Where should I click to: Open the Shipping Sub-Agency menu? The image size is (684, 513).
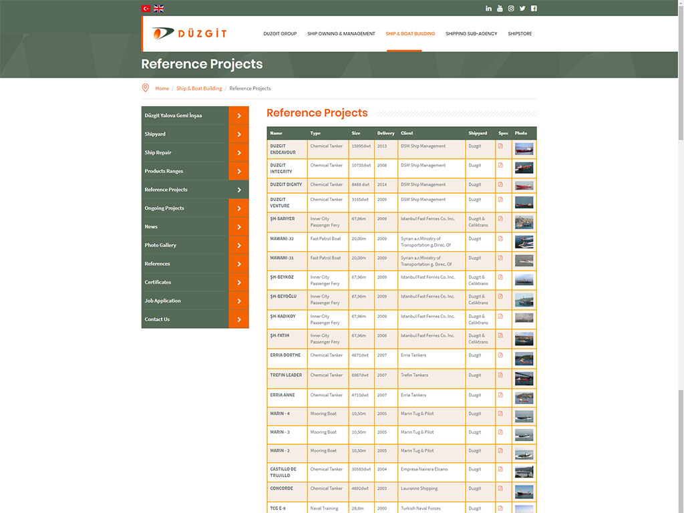click(471, 33)
